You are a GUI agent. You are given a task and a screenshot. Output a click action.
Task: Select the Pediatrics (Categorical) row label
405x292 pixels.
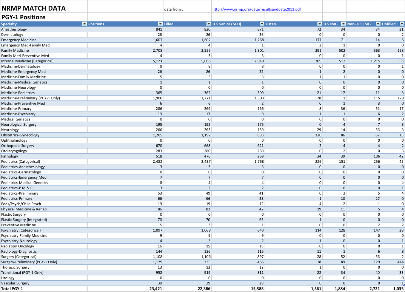pyautogui.click(x=44, y=162)
